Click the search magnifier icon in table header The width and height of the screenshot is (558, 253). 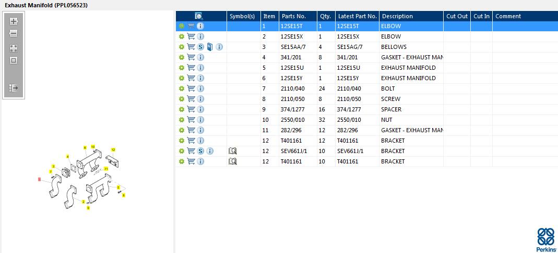pos(198,16)
